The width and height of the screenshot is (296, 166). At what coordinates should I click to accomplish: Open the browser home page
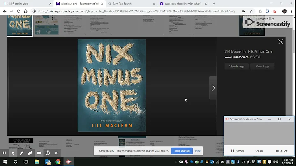tap(25, 12)
